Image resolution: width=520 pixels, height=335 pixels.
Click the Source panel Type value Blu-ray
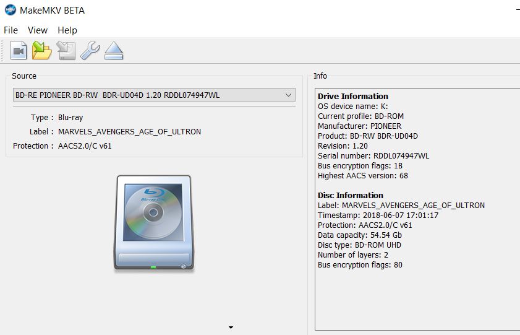point(70,118)
